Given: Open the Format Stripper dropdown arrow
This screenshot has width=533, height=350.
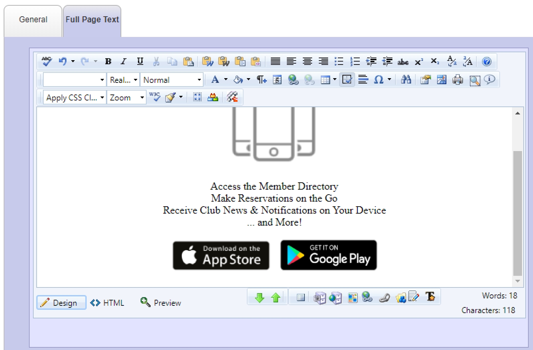Looking at the screenshot, I should pyautogui.click(x=181, y=97).
